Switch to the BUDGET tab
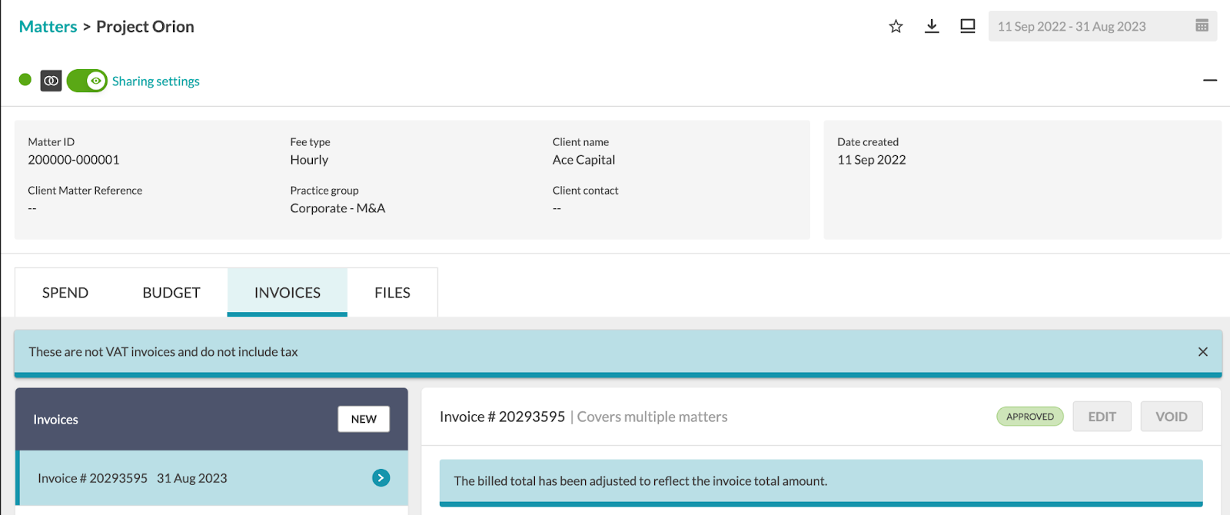Screen dimensions: 1230x515 171,293
